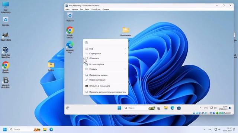Open the Устройства menu in VirtualBox

click(96, 9)
